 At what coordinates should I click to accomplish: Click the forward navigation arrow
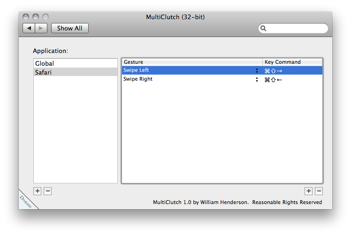(41, 28)
